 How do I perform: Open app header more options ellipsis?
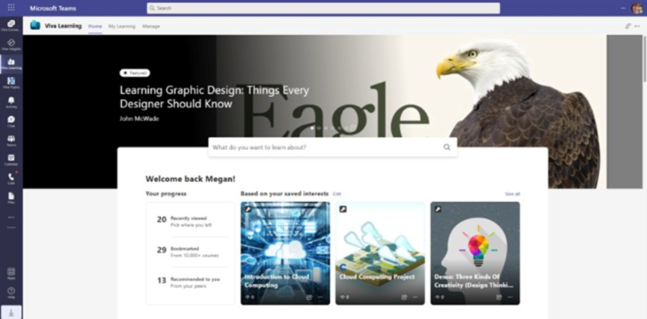(x=637, y=26)
